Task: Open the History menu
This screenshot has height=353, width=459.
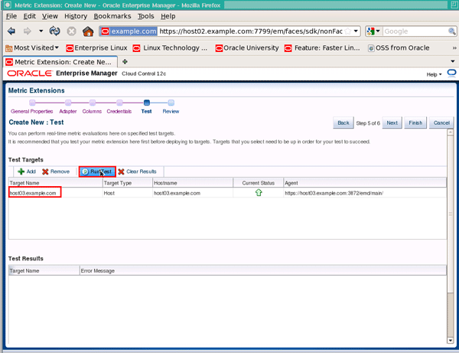Action: coord(76,16)
